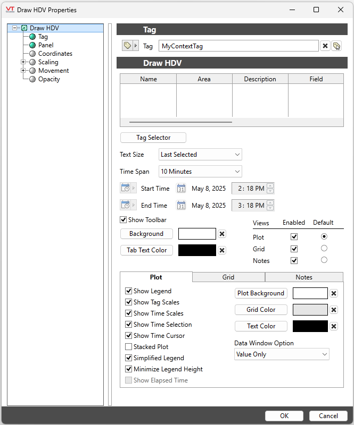Clear the Tab Text Color with X icon
The image size is (354, 425).
[x=222, y=251]
